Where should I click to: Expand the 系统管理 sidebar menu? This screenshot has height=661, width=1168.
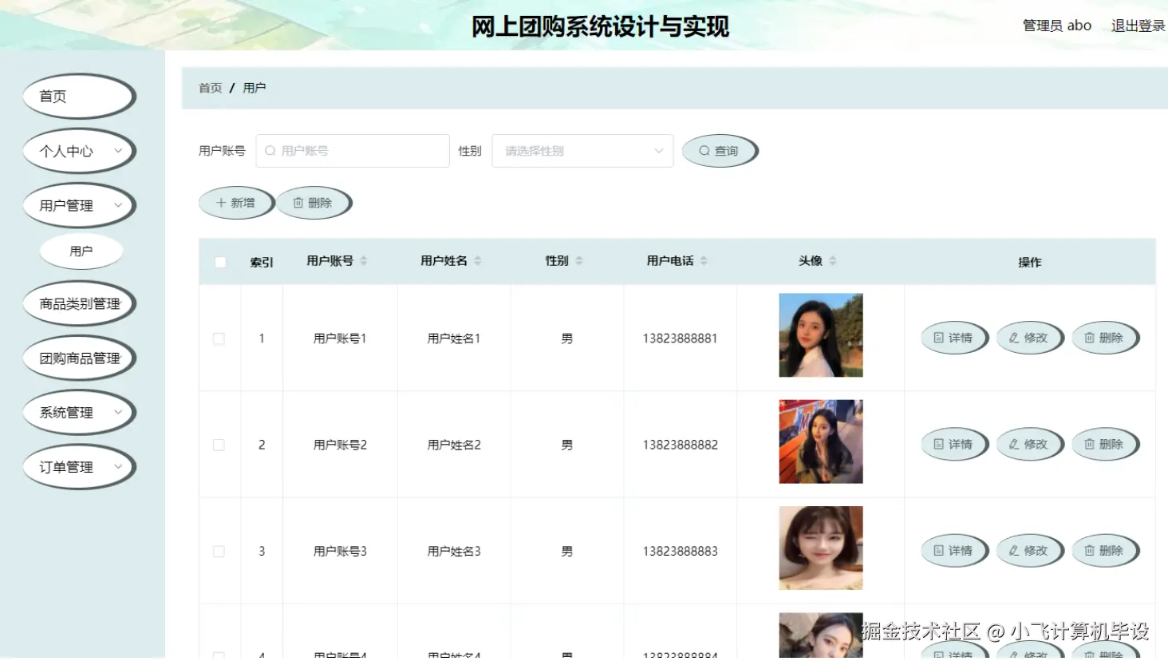(79, 412)
